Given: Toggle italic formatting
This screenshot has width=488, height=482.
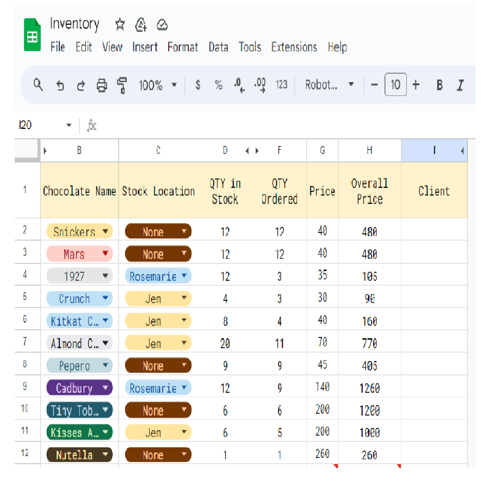Looking at the screenshot, I should [460, 85].
